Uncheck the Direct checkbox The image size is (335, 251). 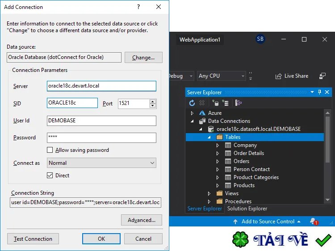coord(50,176)
